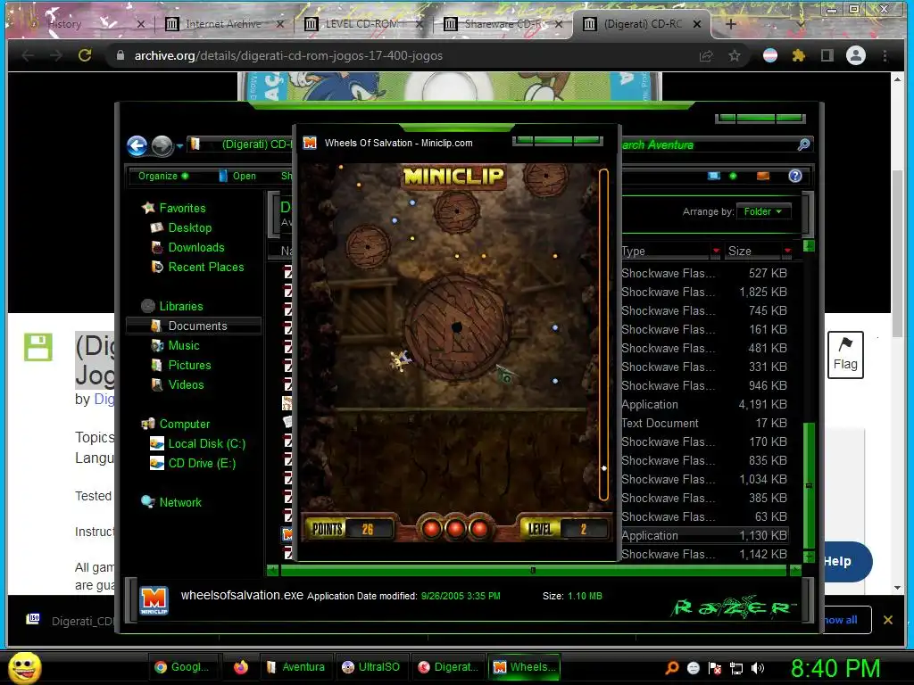This screenshot has height=685, width=914.
Task: Switch to the Internet Archive browser tab
Action: point(224,24)
